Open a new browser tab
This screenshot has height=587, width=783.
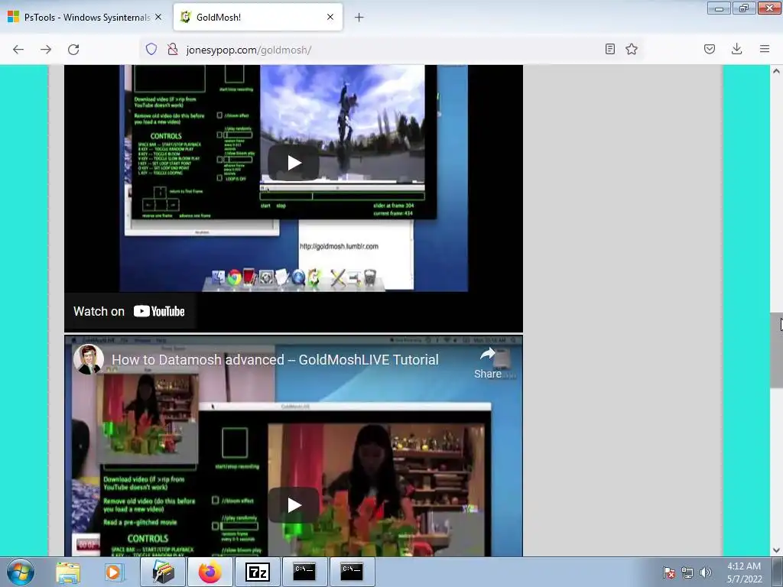coord(359,18)
